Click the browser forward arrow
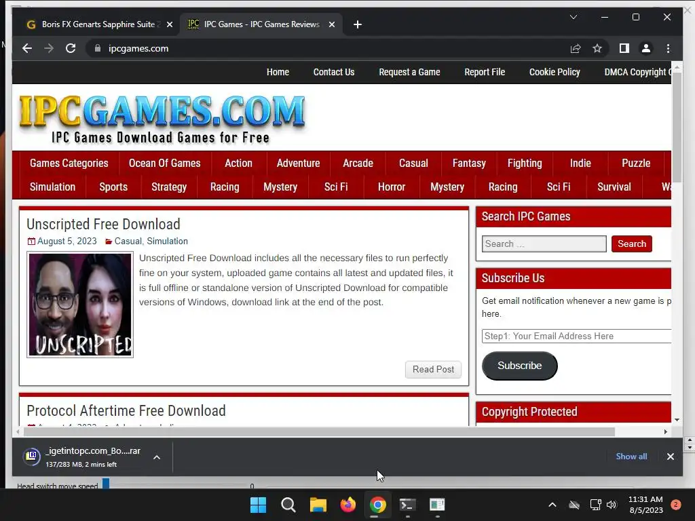 [x=49, y=48]
